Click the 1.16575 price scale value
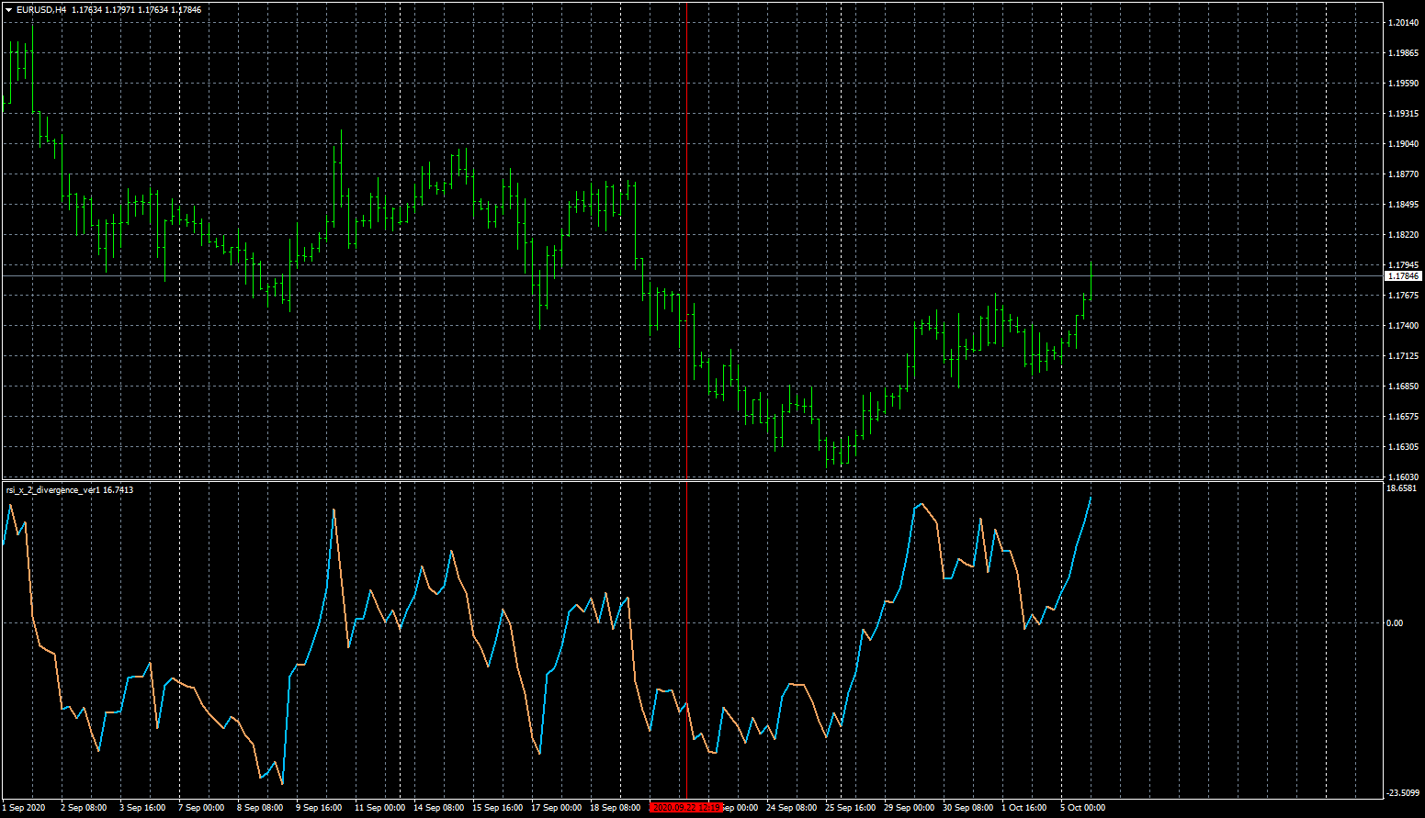The width and height of the screenshot is (1425, 818). coord(1403,417)
